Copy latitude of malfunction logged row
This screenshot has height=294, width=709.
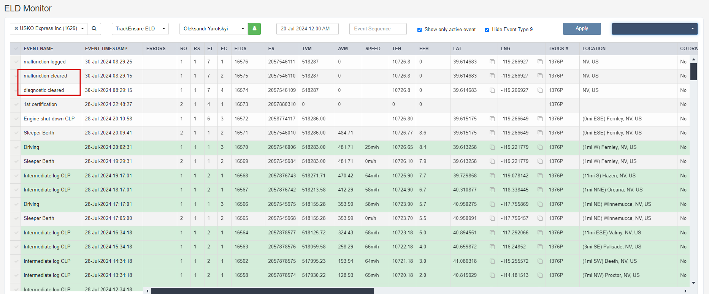pyautogui.click(x=492, y=62)
